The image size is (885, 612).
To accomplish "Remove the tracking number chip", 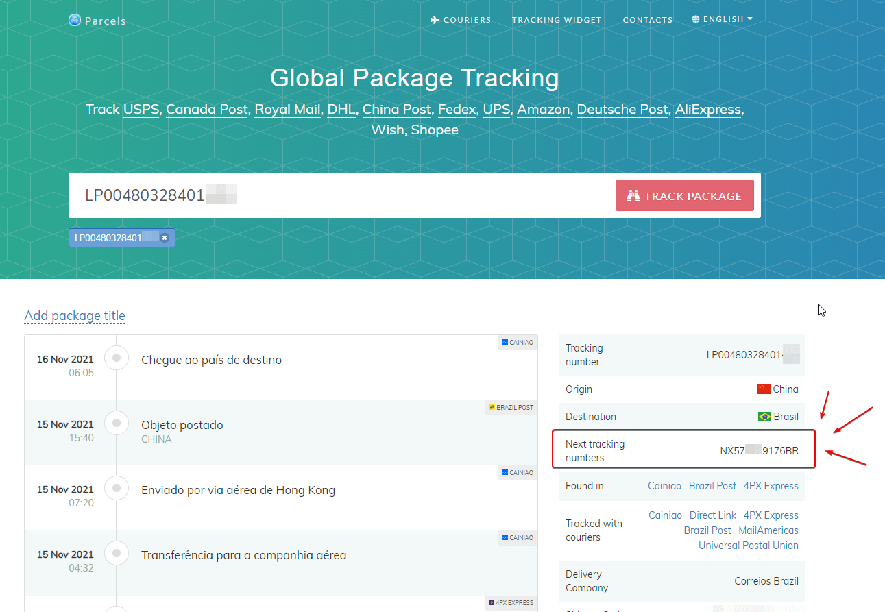I will coord(165,237).
